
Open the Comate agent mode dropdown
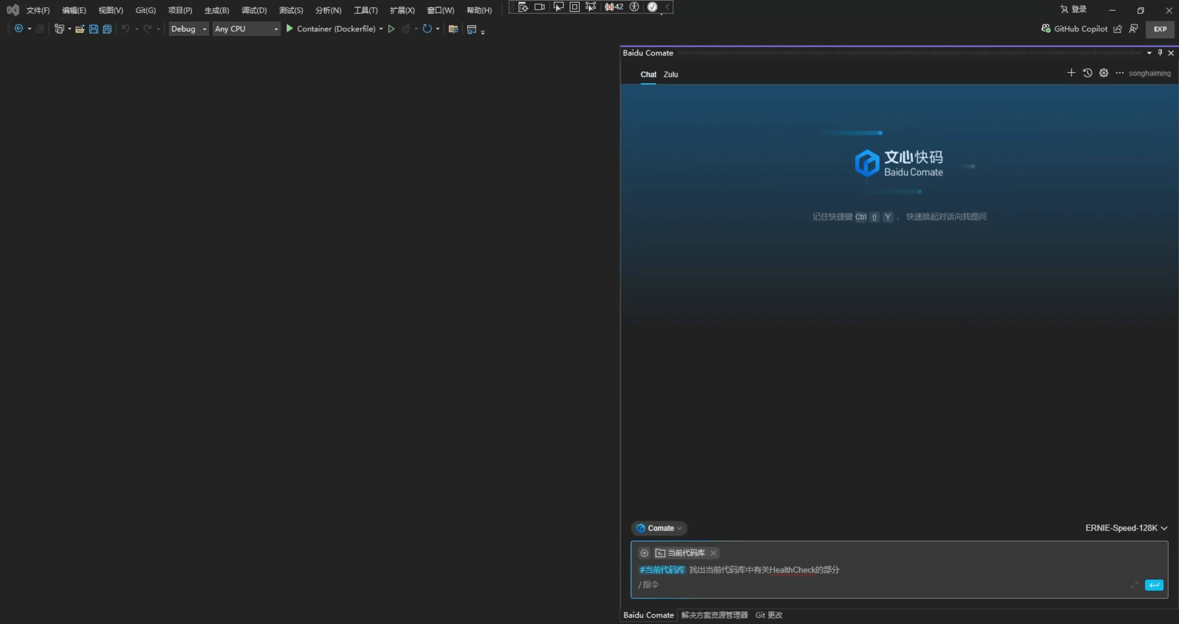click(659, 528)
